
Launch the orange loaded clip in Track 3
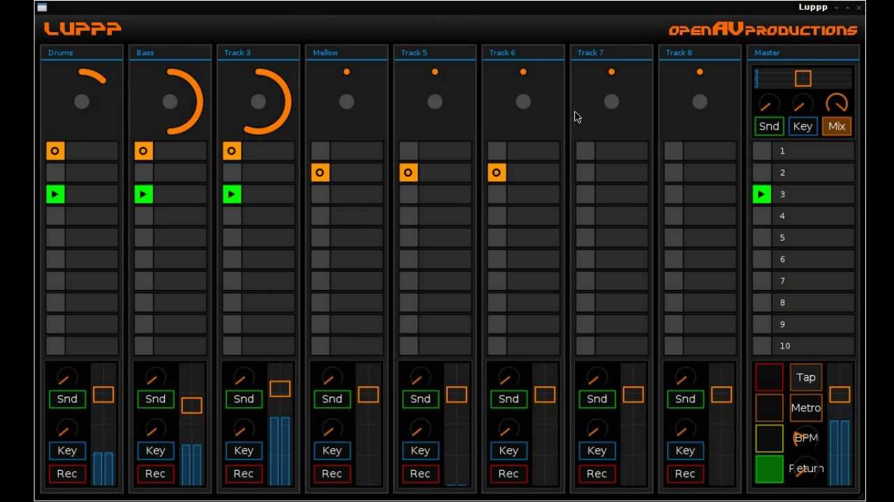(232, 151)
